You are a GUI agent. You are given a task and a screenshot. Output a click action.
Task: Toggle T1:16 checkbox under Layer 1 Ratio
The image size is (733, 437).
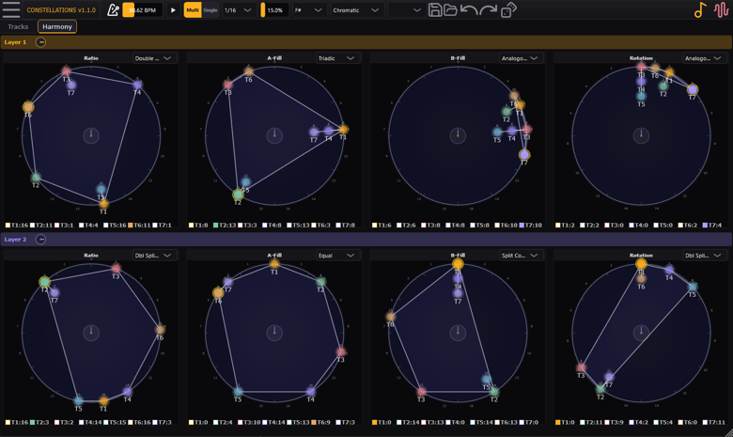pyautogui.click(x=8, y=226)
